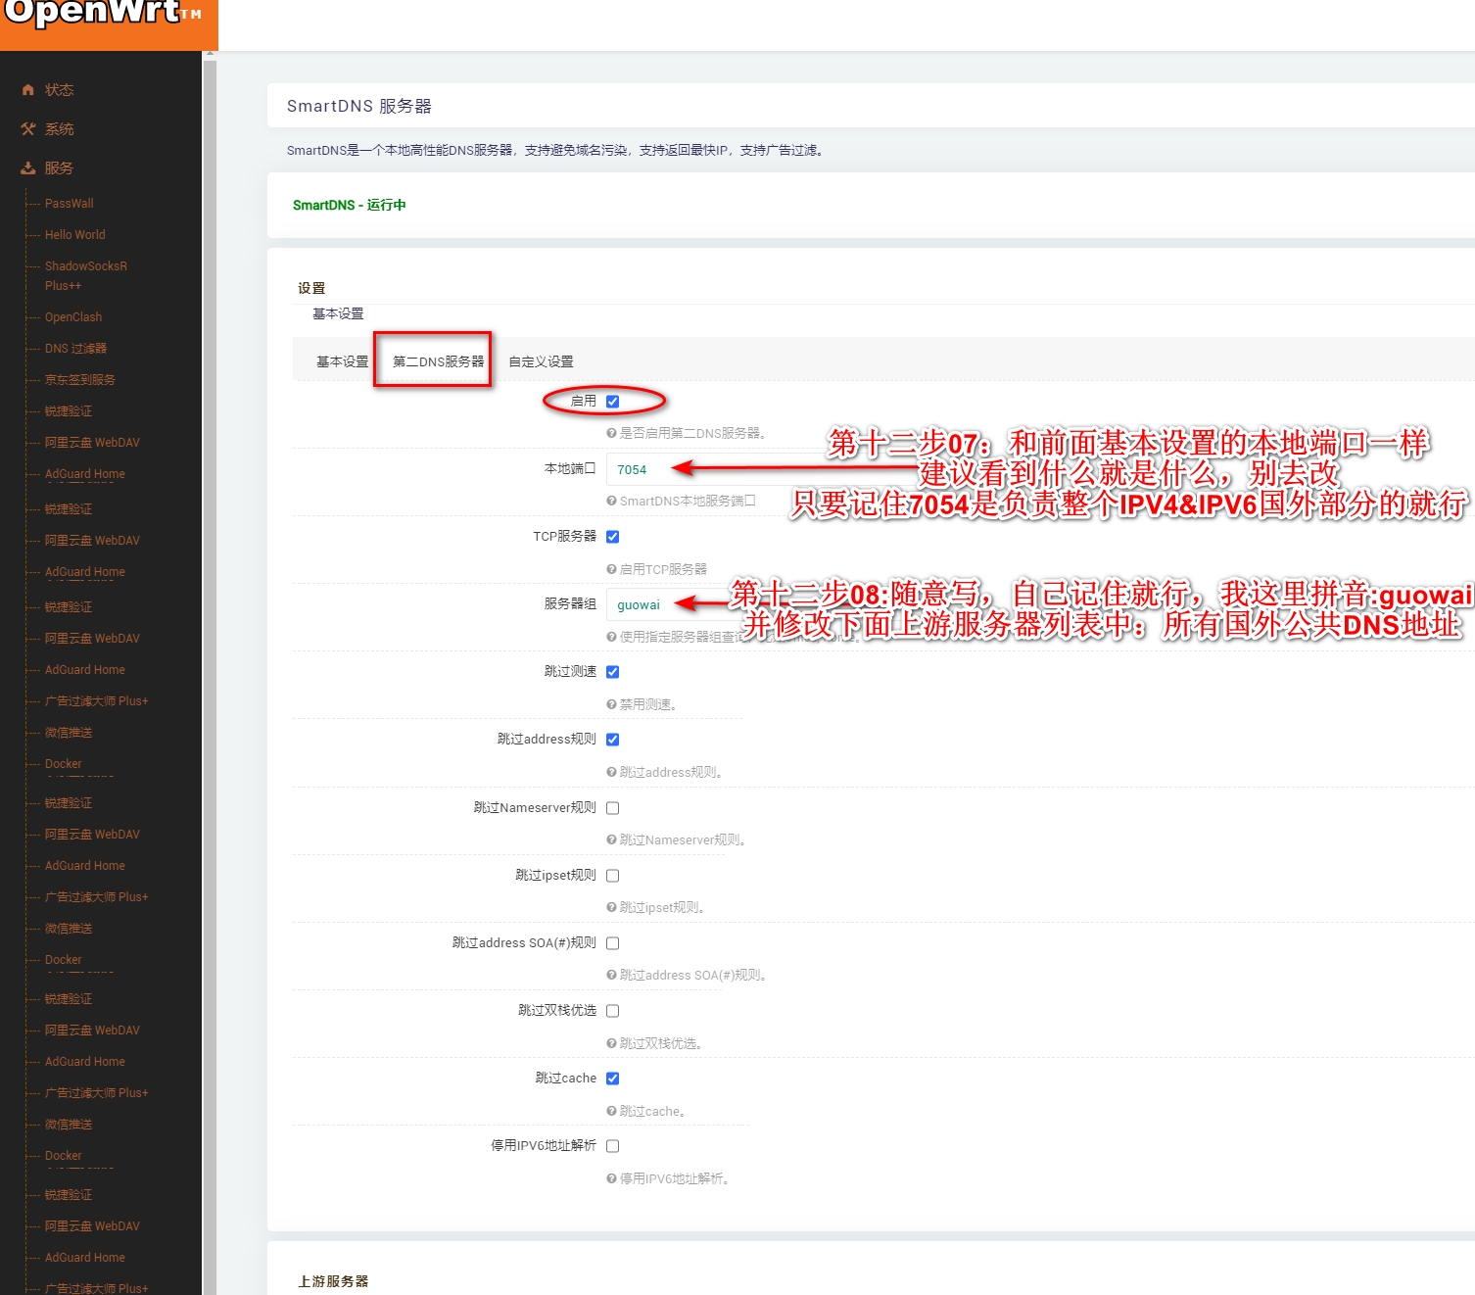Click the tools icon beside 系统

pyautogui.click(x=28, y=129)
